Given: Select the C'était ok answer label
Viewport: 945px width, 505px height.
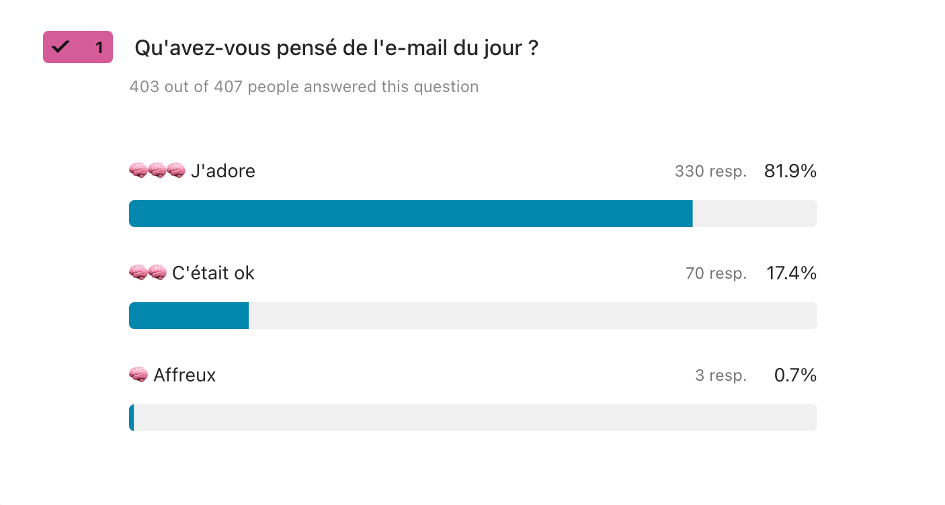Looking at the screenshot, I should pos(214,273).
